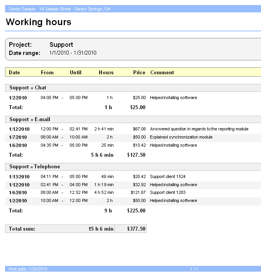Click the Telephone total price '$225.00'
The height and width of the screenshot is (279, 261).
pyautogui.click(x=136, y=211)
